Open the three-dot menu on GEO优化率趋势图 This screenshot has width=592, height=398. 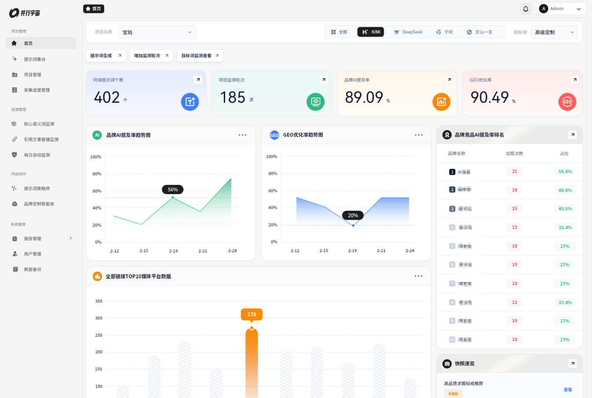(419, 135)
